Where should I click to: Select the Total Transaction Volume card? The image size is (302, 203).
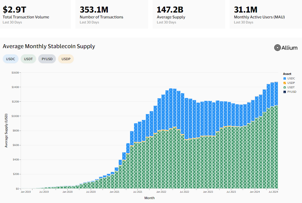coord(35,14)
